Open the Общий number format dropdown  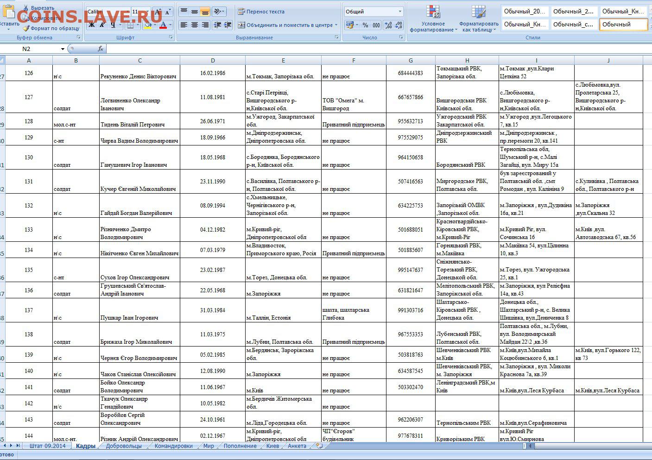(400, 12)
